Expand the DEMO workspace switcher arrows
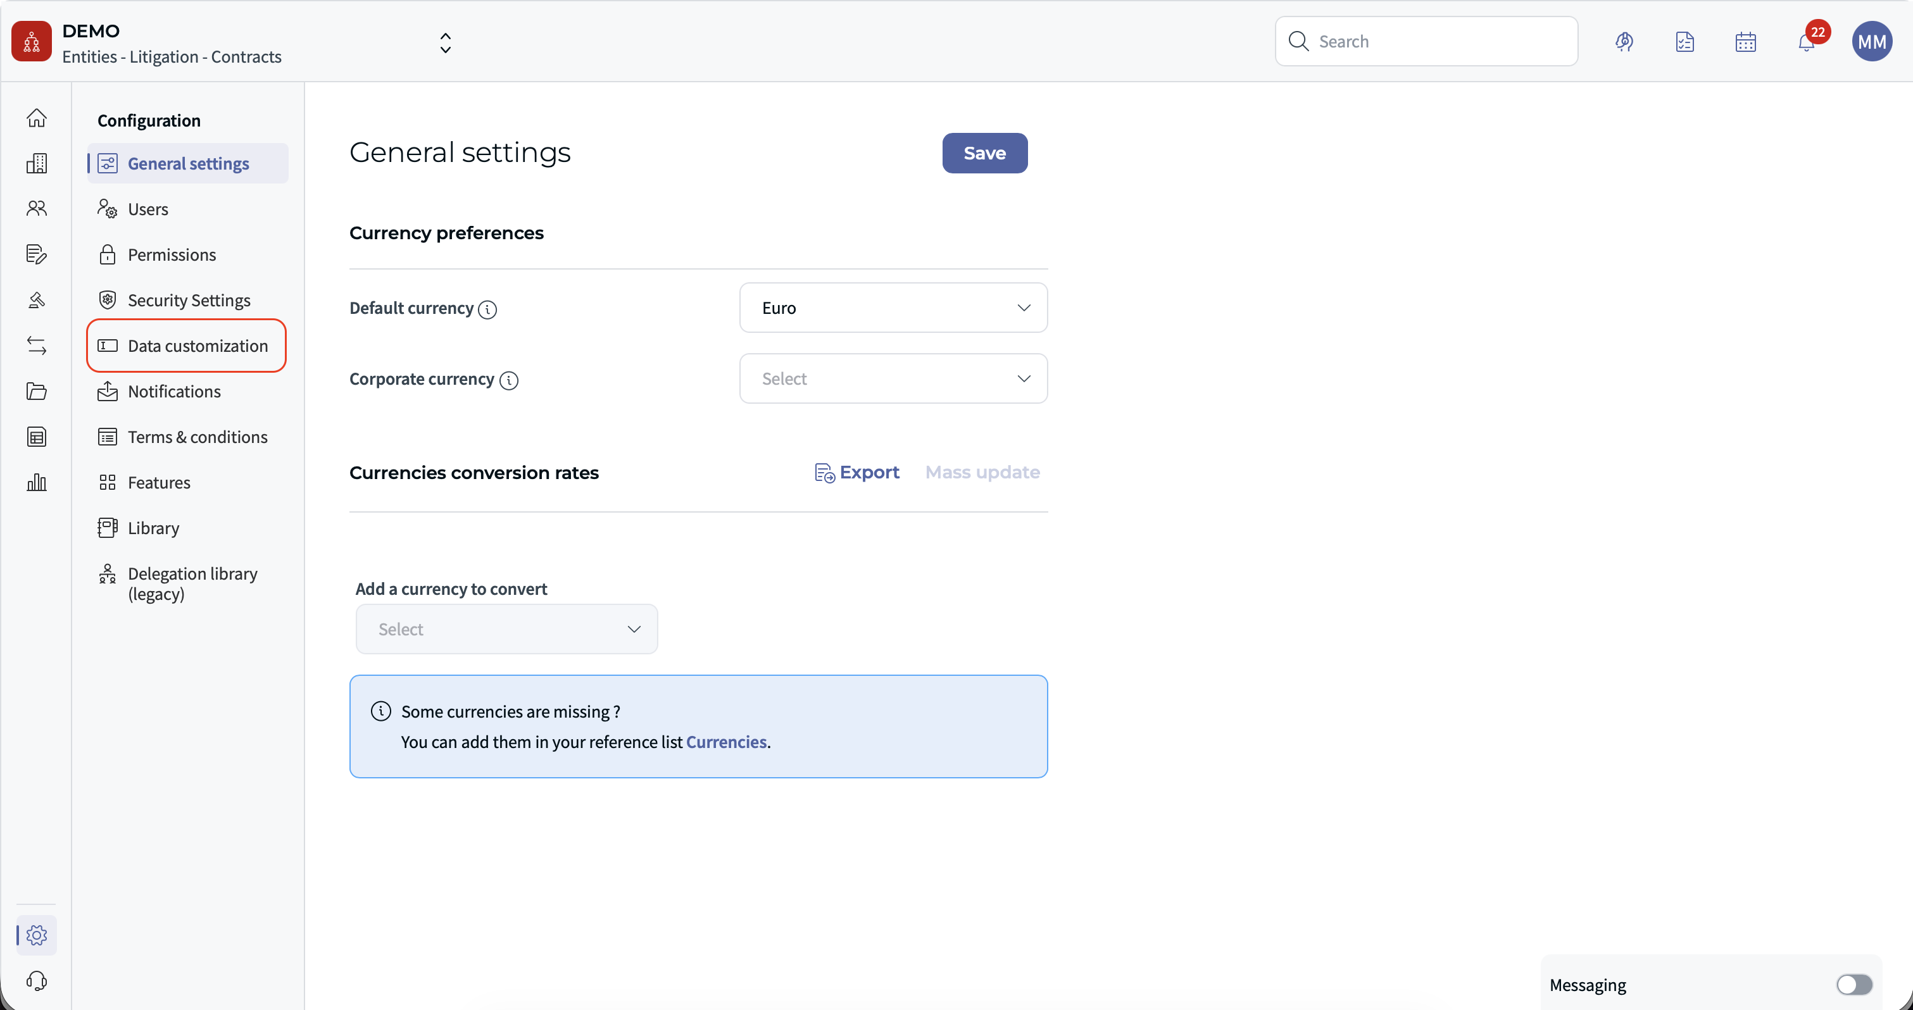Image resolution: width=1913 pixels, height=1010 pixels. coord(446,42)
